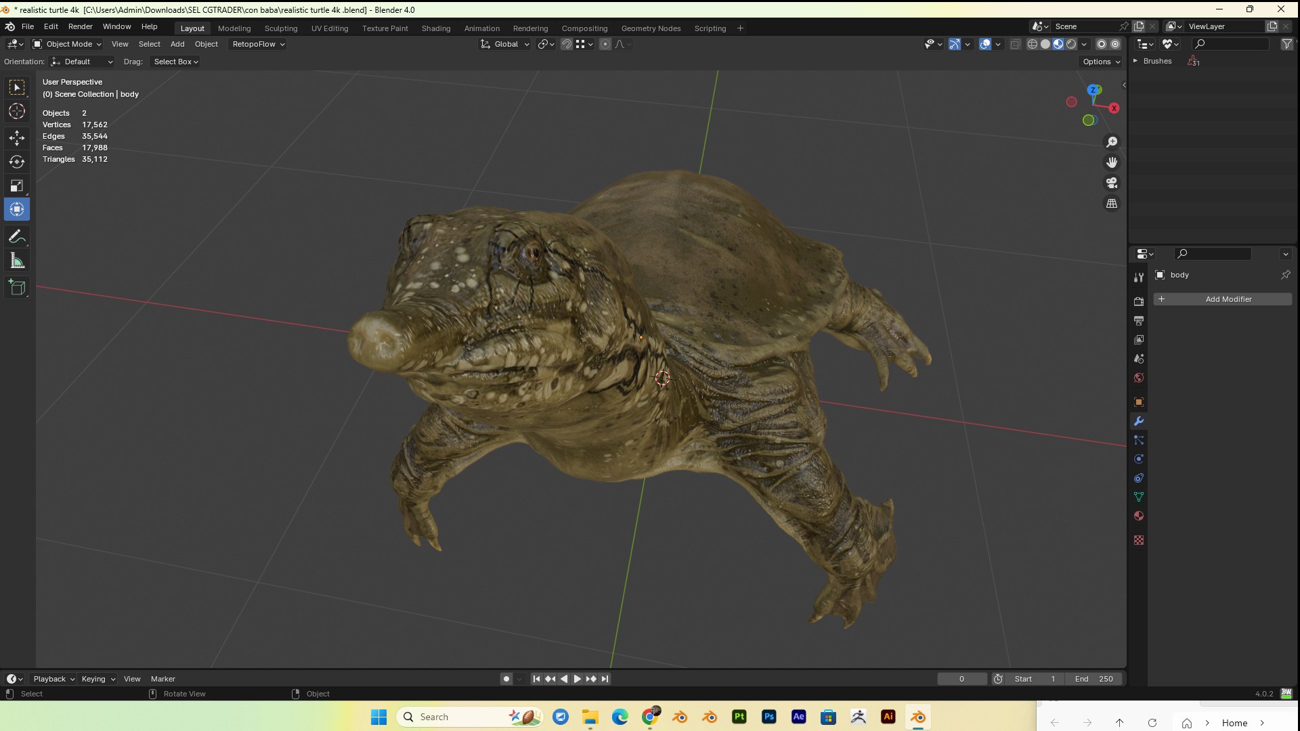Click the Add Modifier button
This screenshot has width=1300, height=731.
1223,299
